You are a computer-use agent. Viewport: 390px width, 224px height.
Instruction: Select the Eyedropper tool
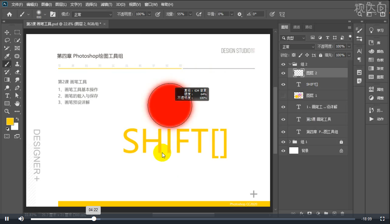pos(7,56)
